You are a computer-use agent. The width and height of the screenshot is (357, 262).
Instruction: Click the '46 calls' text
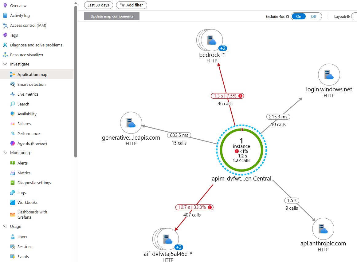[225, 103]
